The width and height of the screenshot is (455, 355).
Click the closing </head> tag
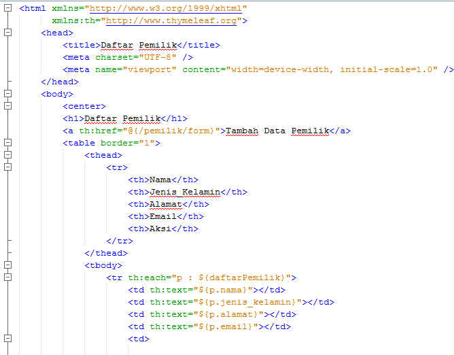[60, 82]
